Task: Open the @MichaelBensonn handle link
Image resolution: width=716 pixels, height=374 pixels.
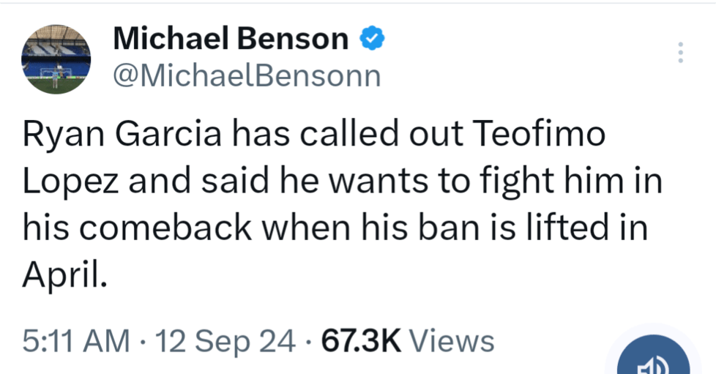Action: click(x=247, y=75)
